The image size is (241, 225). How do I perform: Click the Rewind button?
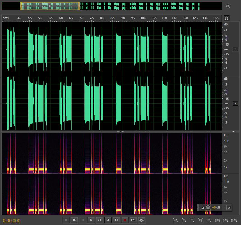pos(100,220)
